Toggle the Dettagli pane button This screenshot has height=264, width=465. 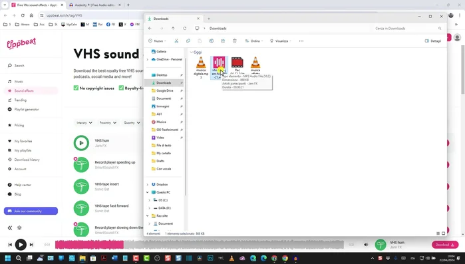[433, 41]
